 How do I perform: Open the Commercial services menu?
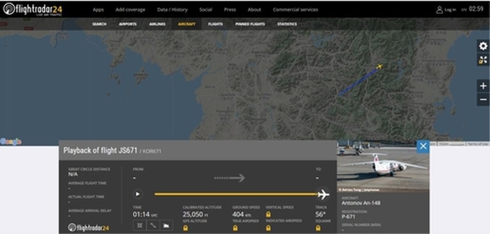click(295, 10)
